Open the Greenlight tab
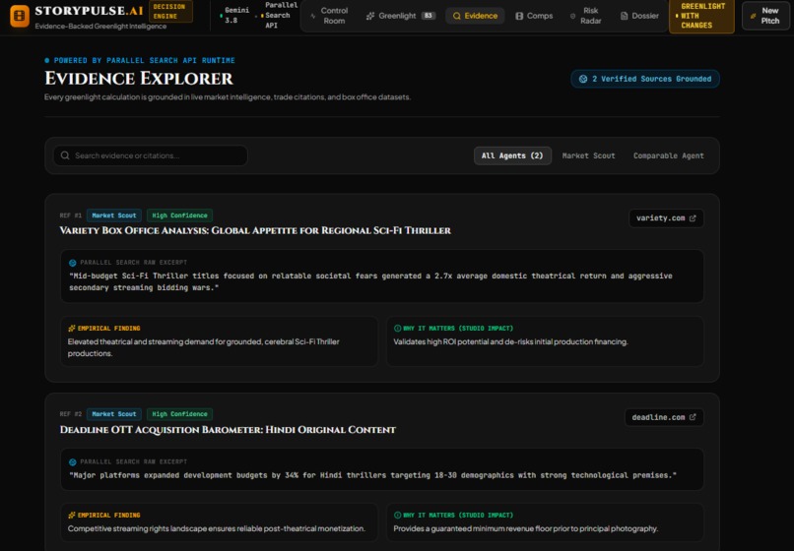This screenshot has width=794, height=551. click(401, 16)
